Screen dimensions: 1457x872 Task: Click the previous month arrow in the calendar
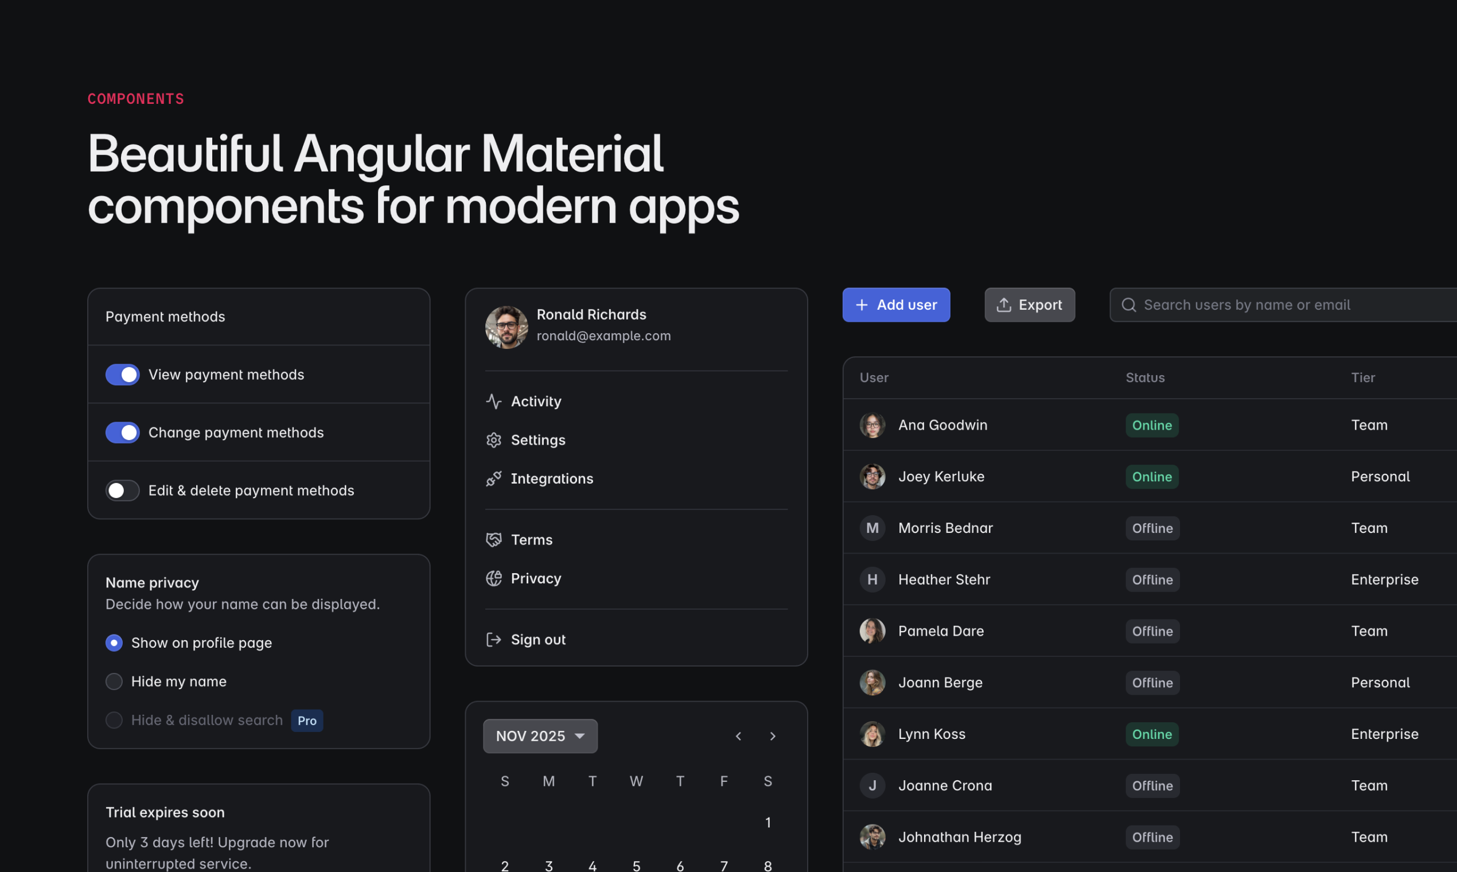tap(738, 735)
